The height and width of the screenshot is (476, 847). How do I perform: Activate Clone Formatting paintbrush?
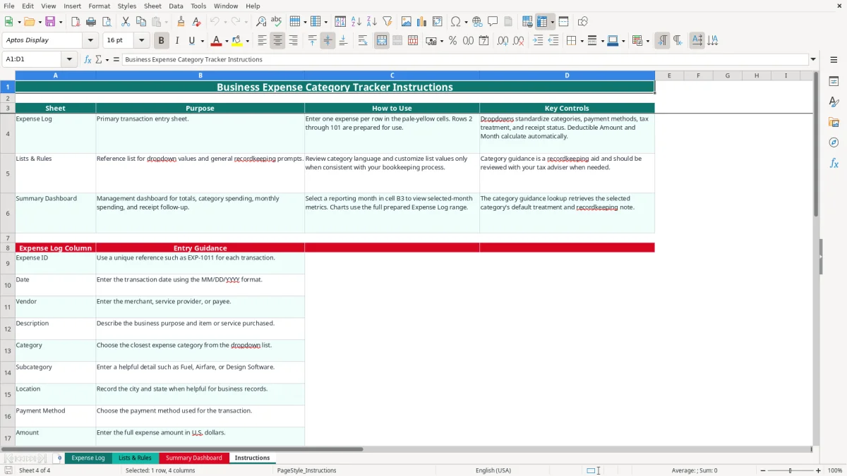pyautogui.click(x=181, y=22)
